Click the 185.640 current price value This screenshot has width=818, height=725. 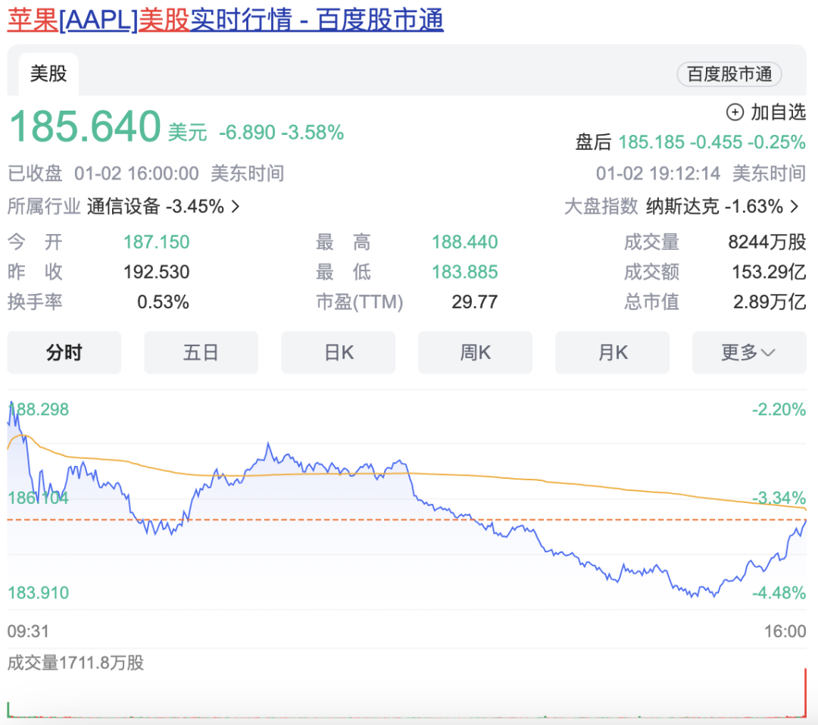click(x=85, y=127)
